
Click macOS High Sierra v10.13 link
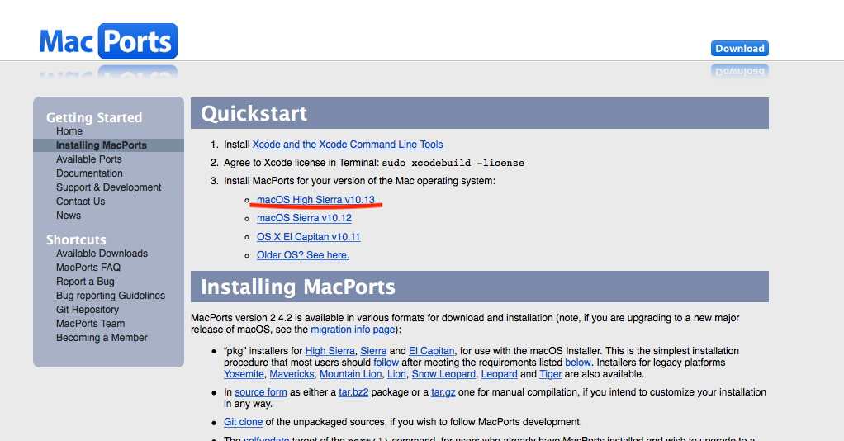click(315, 200)
